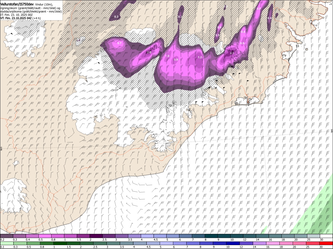Click the 25 label in the lower legend

(x=308, y=247)
